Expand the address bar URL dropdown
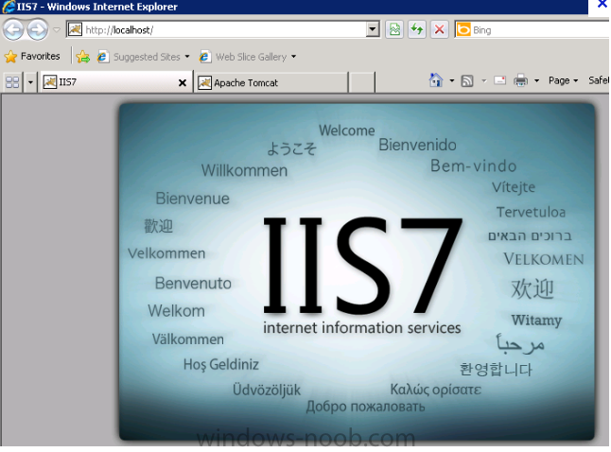 373,29
